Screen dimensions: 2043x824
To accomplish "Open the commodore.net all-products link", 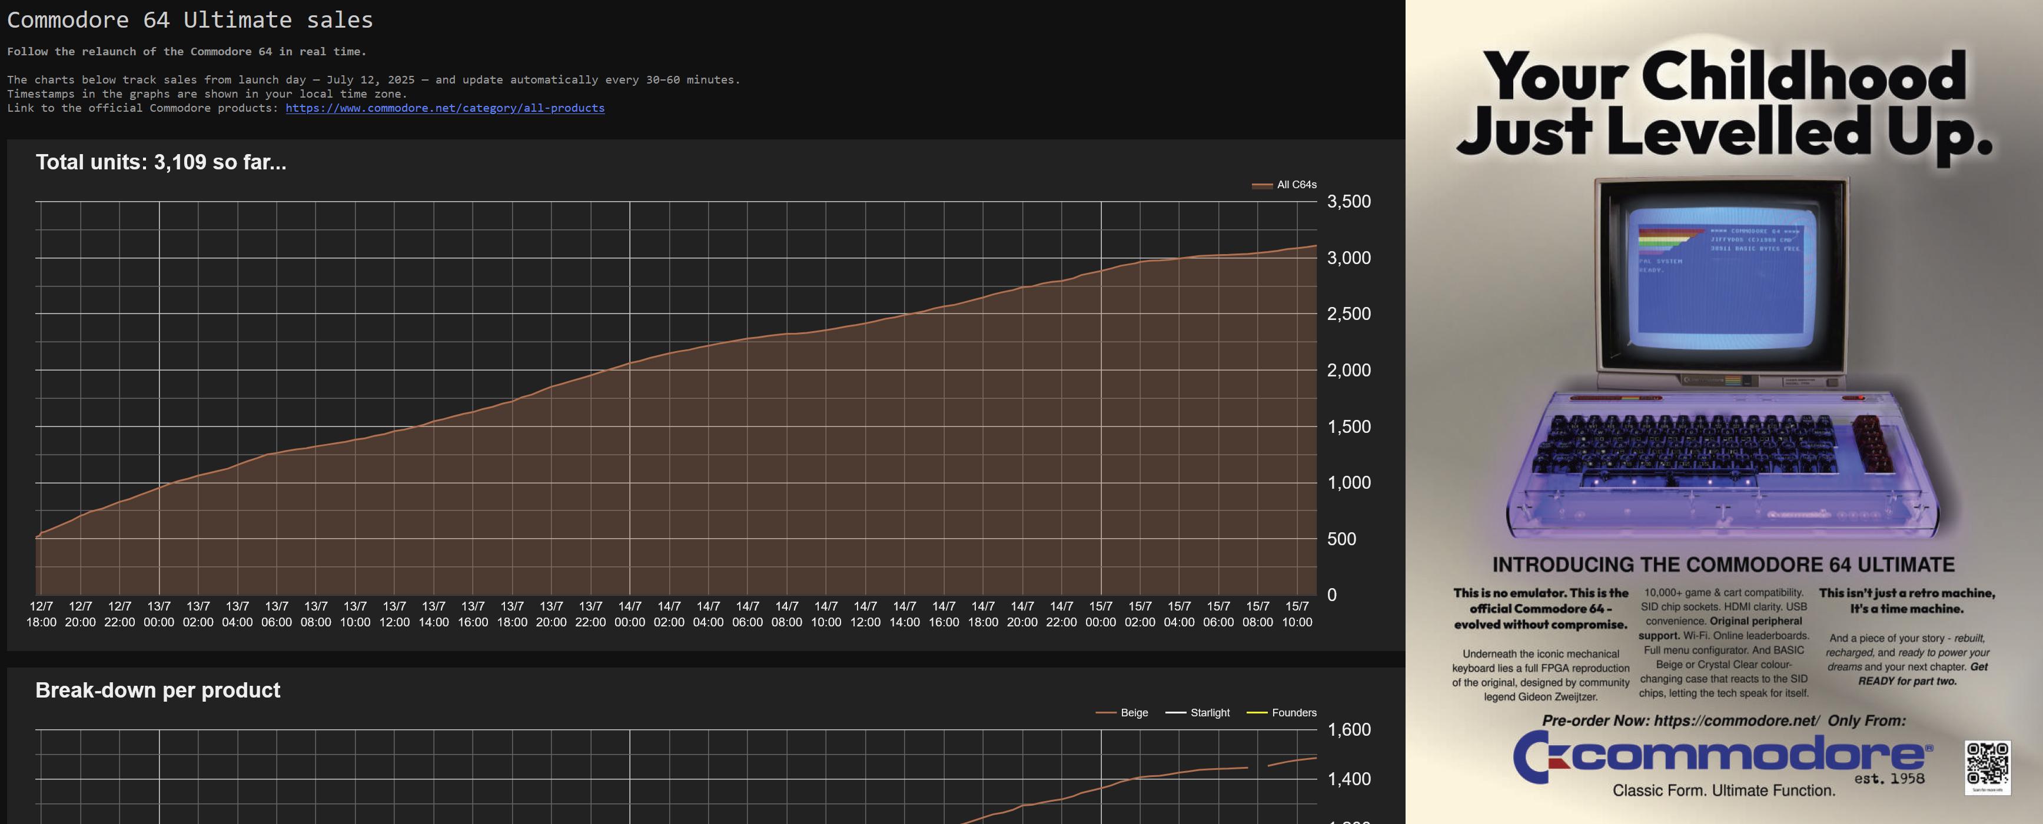I will 445,108.
